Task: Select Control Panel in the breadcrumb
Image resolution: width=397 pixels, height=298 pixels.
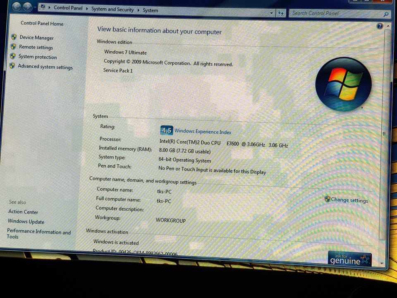Action: click(68, 8)
